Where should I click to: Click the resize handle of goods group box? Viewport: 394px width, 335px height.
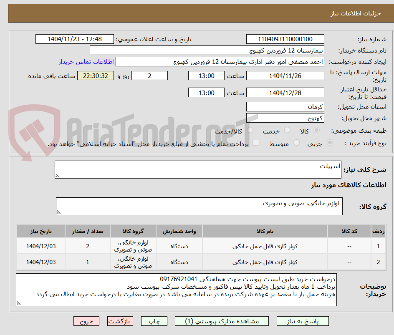(58, 212)
